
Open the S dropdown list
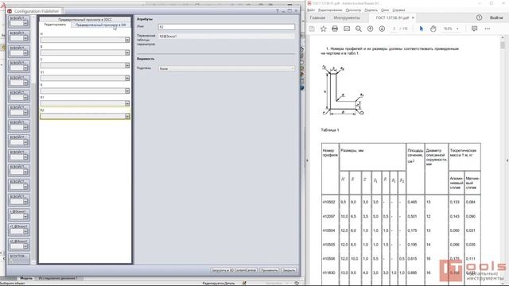pos(127,65)
